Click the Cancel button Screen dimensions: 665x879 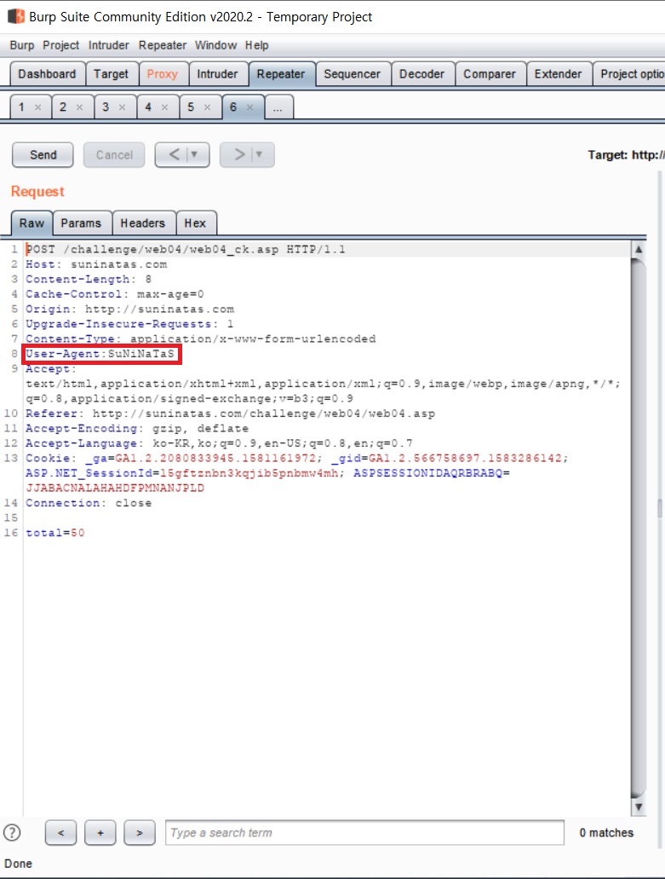point(114,154)
